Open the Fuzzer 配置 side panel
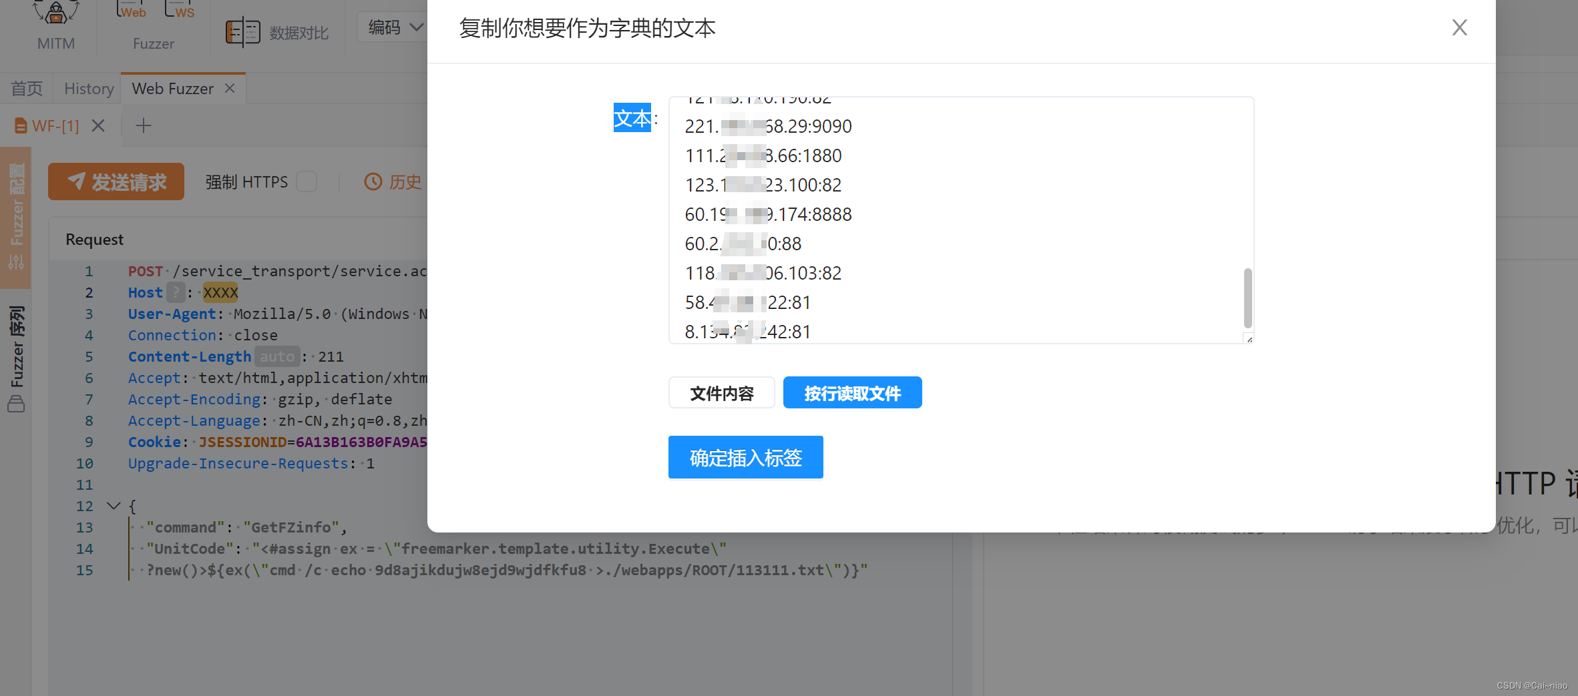Image resolution: width=1578 pixels, height=696 pixels. click(16, 217)
